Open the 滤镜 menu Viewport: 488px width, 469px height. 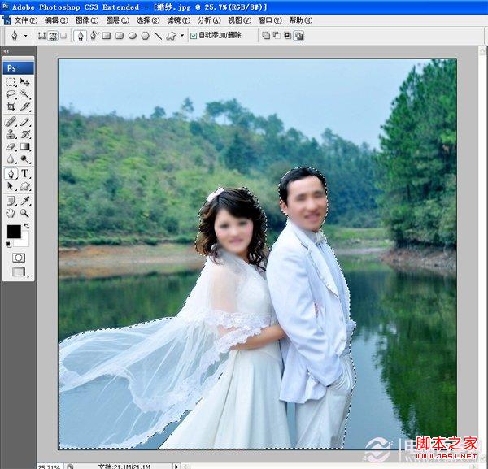pos(179,20)
